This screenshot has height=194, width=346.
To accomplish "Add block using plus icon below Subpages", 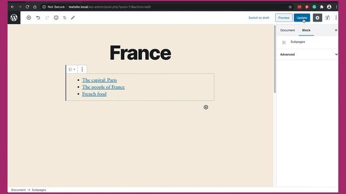I will pyautogui.click(x=206, y=107).
